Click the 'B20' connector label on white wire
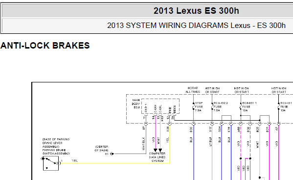 click(258, 129)
